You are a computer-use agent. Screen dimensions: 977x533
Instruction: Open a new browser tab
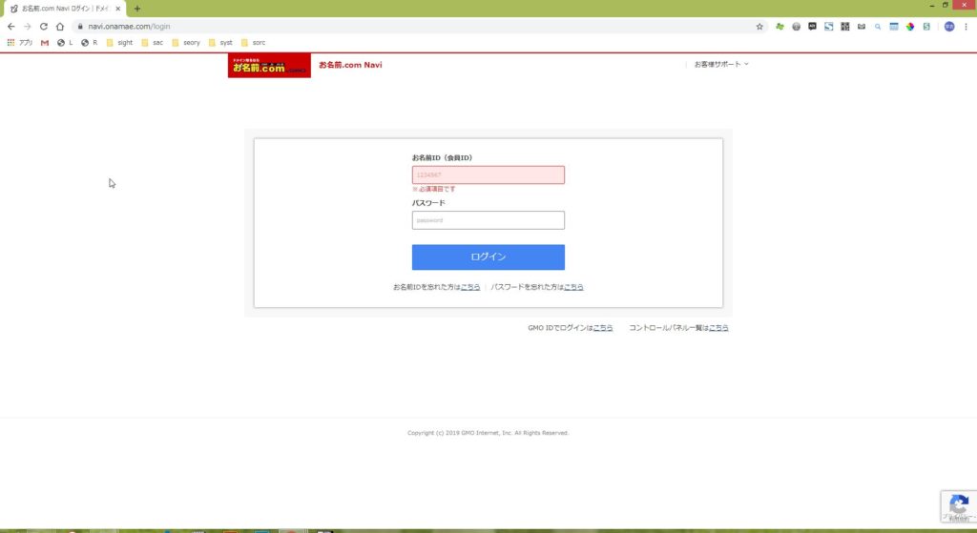tap(137, 9)
